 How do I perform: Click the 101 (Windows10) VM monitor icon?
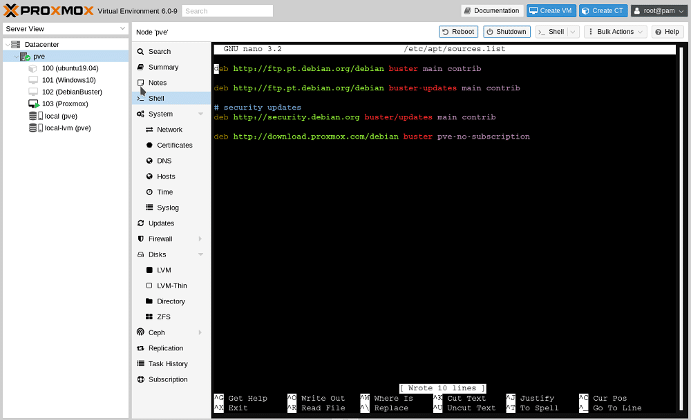(x=33, y=80)
